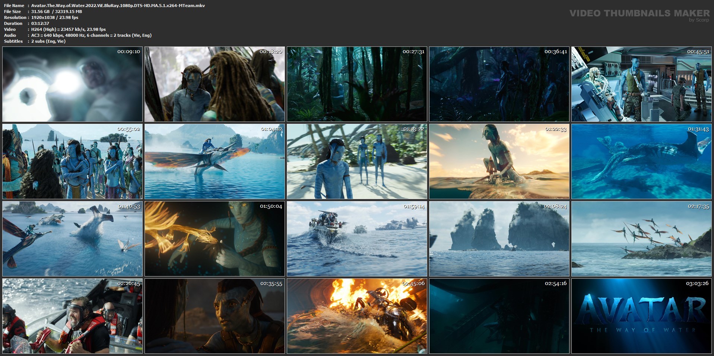
Task: Select the forest thumbnail at 00:27:31
Action: pyautogui.click(x=357, y=84)
